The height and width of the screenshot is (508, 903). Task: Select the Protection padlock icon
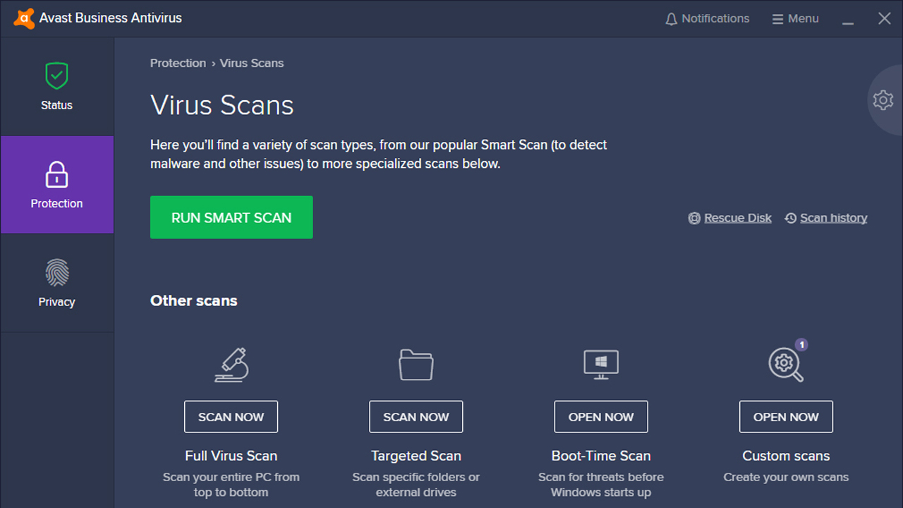click(56, 174)
